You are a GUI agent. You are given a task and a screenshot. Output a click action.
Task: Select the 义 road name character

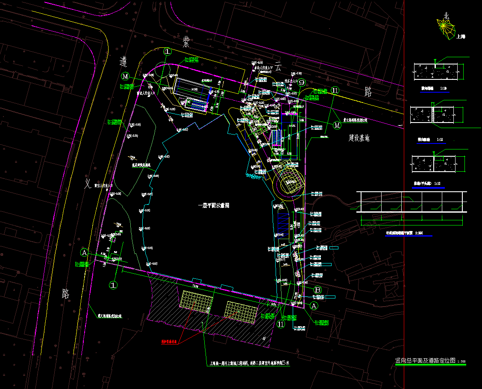coord(88,184)
